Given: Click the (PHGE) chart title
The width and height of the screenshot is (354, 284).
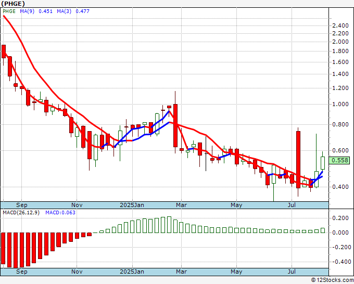Looking at the screenshot, I should click(x=13, y=4).
